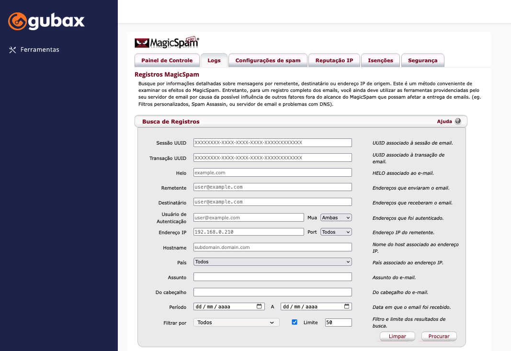511x351 pixels.
Task: Open the Isenções tab
Action: coord(380,60)
